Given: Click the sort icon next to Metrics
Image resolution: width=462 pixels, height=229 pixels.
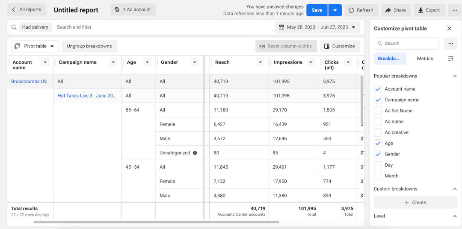Looking at the screenshot, I should click(450, 59).
